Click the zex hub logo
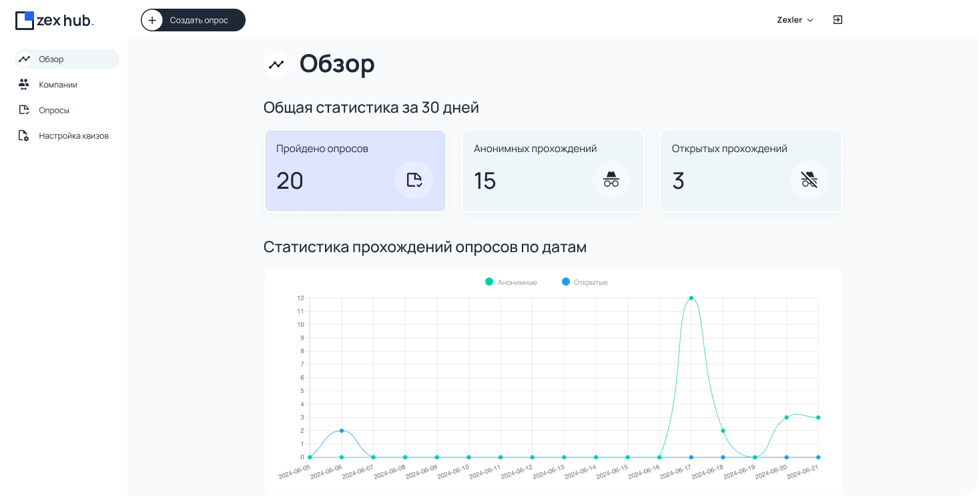Viewport: 979px width, 497px height. click(54, 20)
